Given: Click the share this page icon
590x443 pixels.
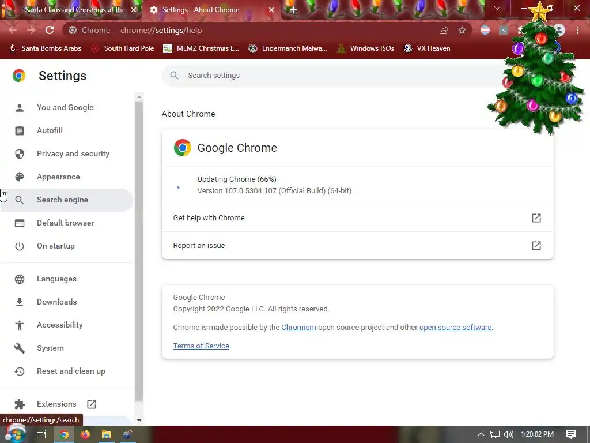Looking at the screenshot, I should [444, 30].
